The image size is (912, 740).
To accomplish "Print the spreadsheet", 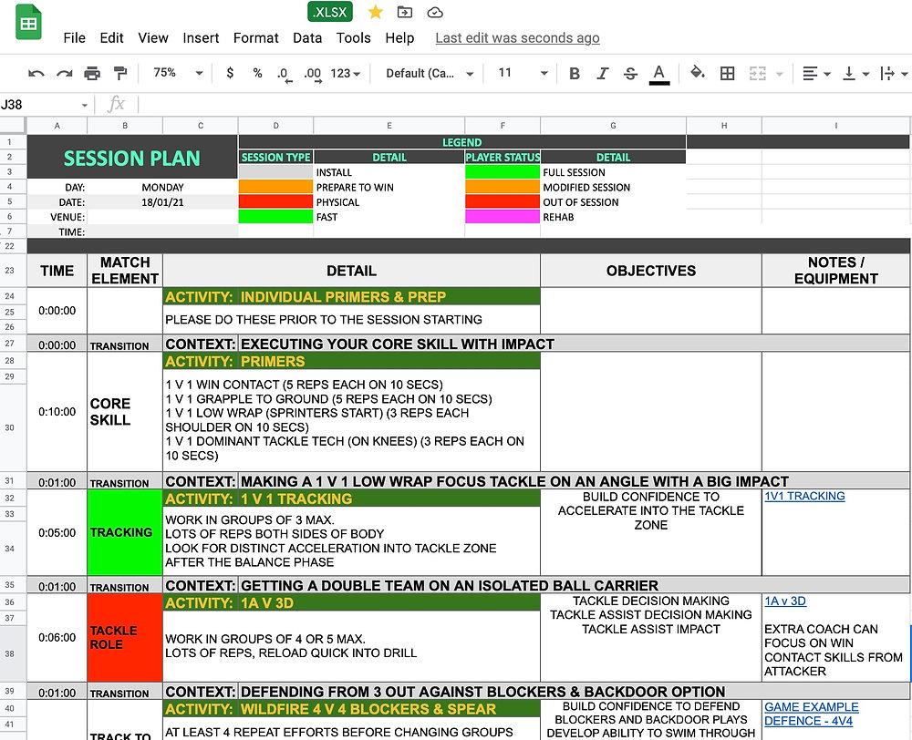I will [x=92, y=73].
